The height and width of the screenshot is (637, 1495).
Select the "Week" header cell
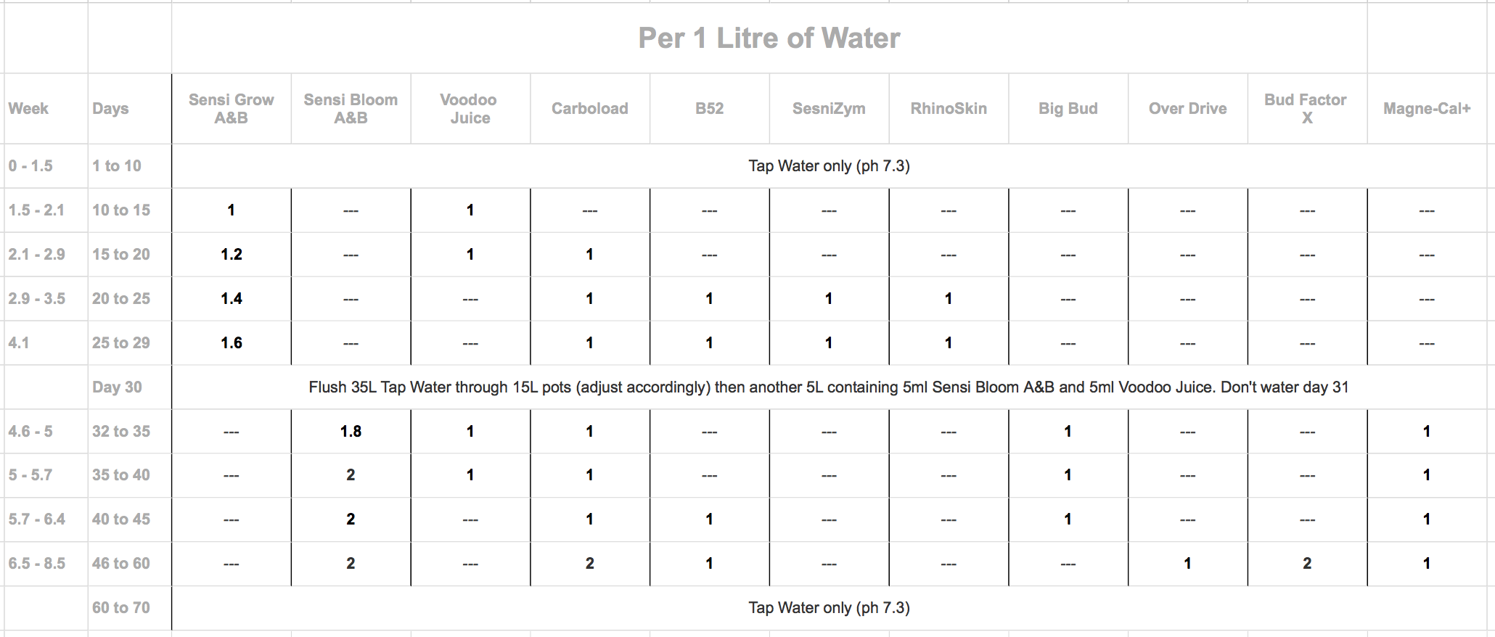29,109
